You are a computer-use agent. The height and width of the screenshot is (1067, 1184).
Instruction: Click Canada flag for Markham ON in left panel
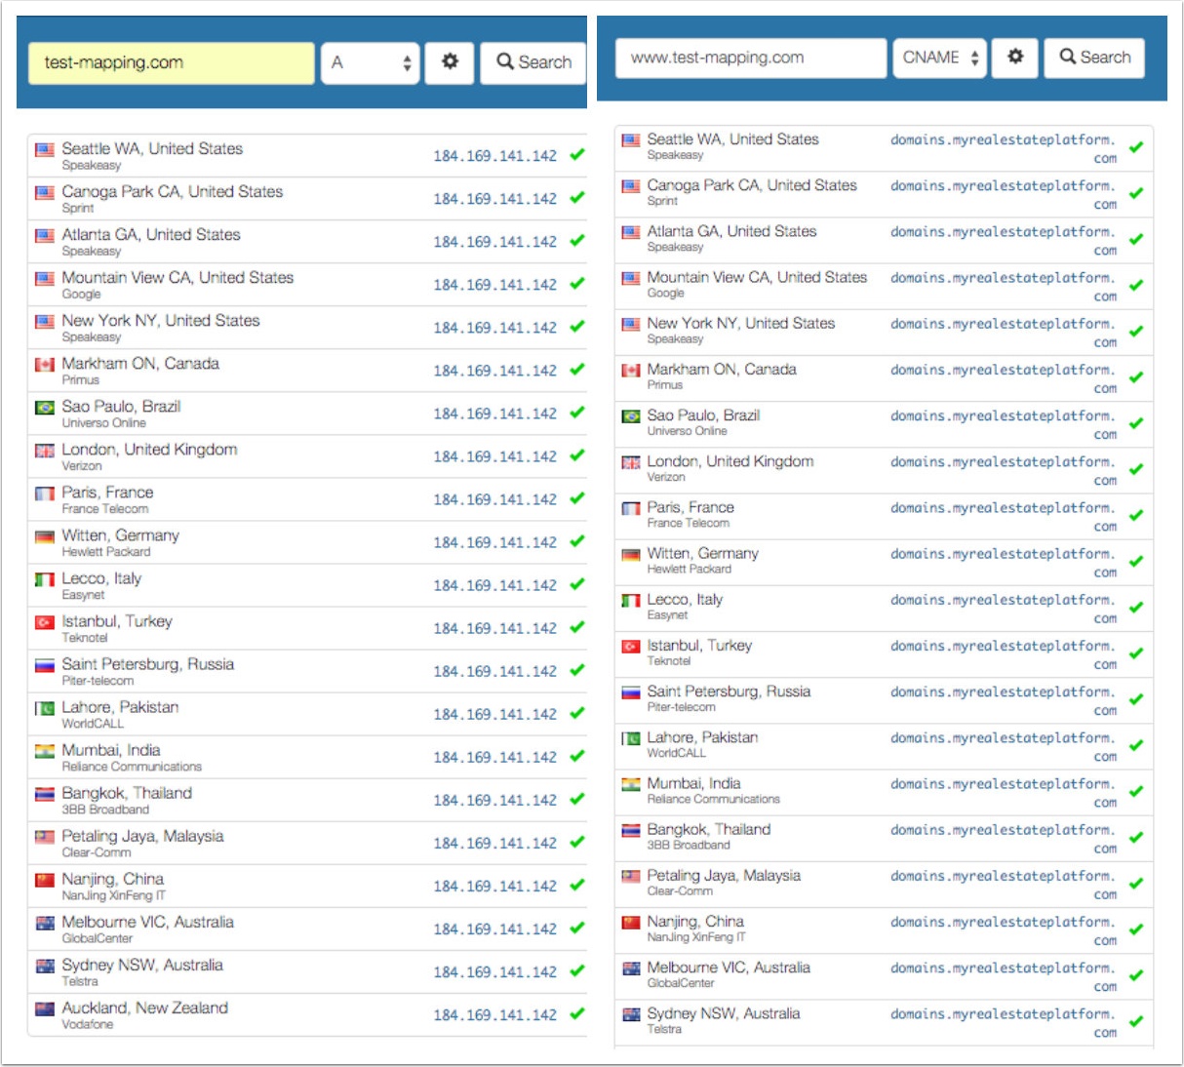pos(45,365)
